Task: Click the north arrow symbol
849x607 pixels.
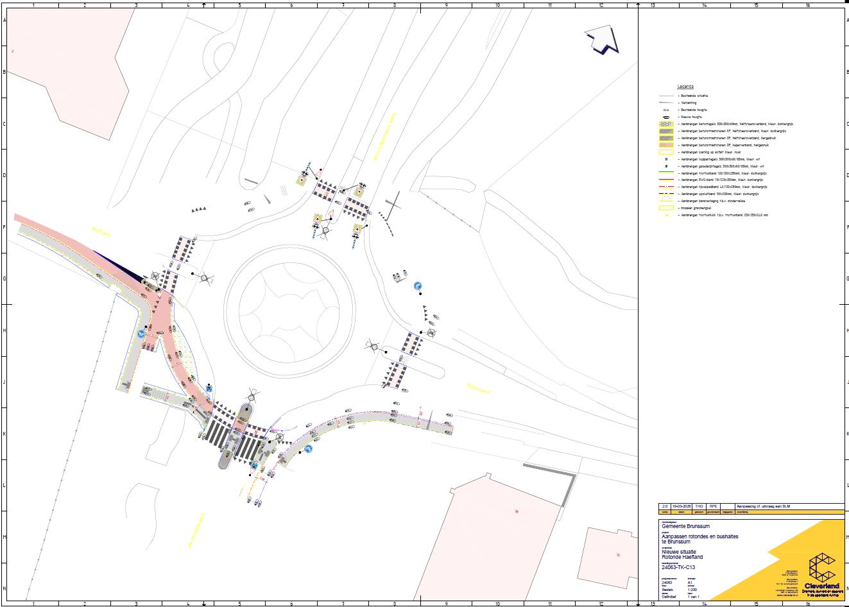Action: point(601,40)
